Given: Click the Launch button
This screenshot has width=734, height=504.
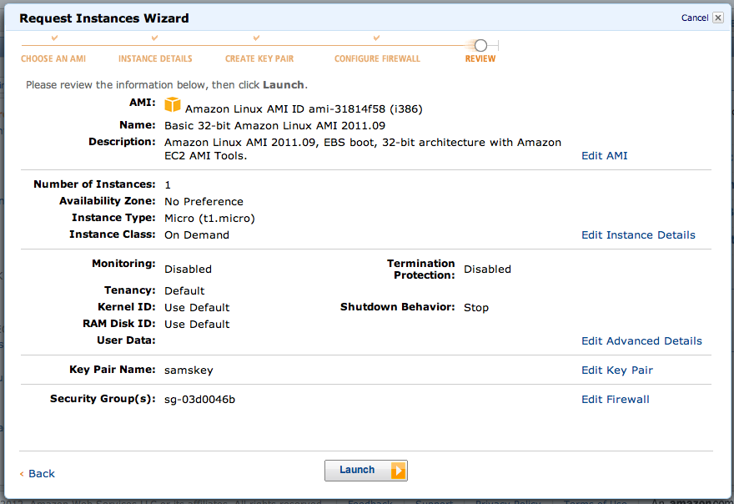Looking at the screenshot, I should [365, 471].
